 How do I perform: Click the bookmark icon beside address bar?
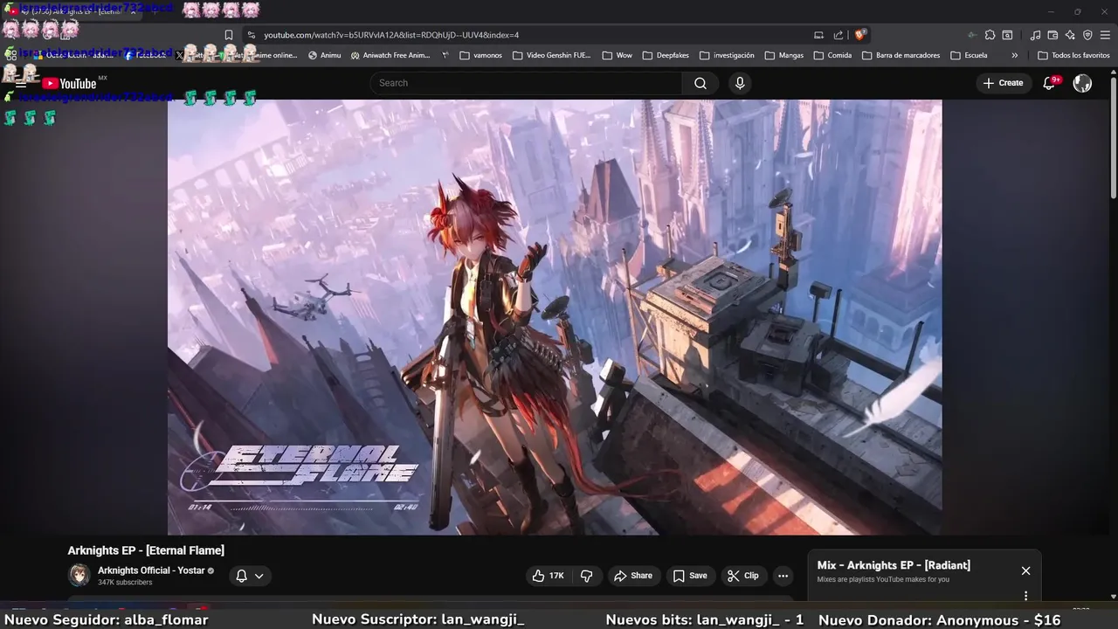pos(229,35)
